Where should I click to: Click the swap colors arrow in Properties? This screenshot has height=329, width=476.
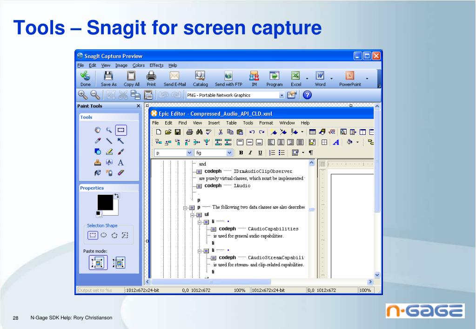click(117, 196)
